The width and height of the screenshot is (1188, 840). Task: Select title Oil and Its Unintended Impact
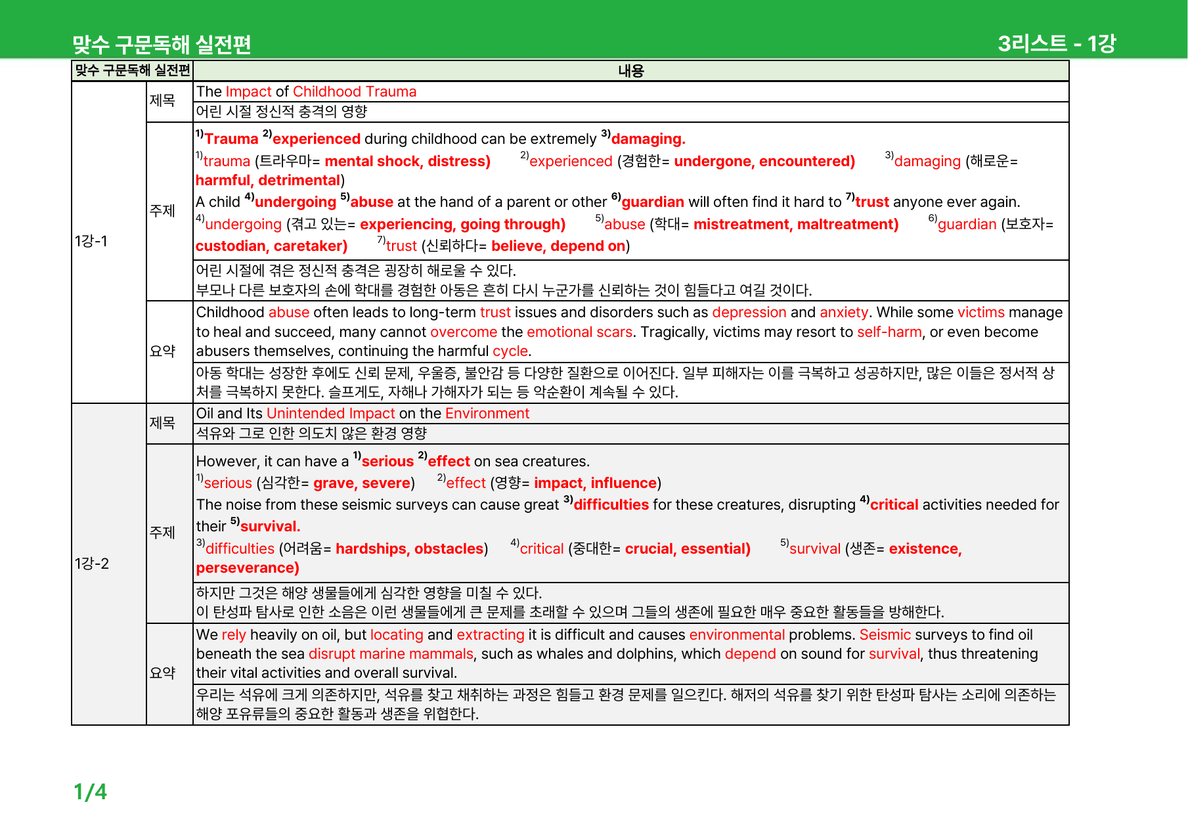[296, 413]
